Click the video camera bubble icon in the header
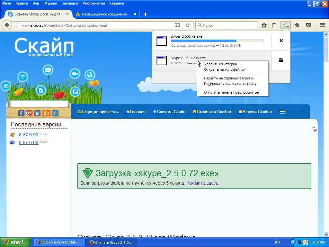The image size is (329, 247). pos(75,74)
